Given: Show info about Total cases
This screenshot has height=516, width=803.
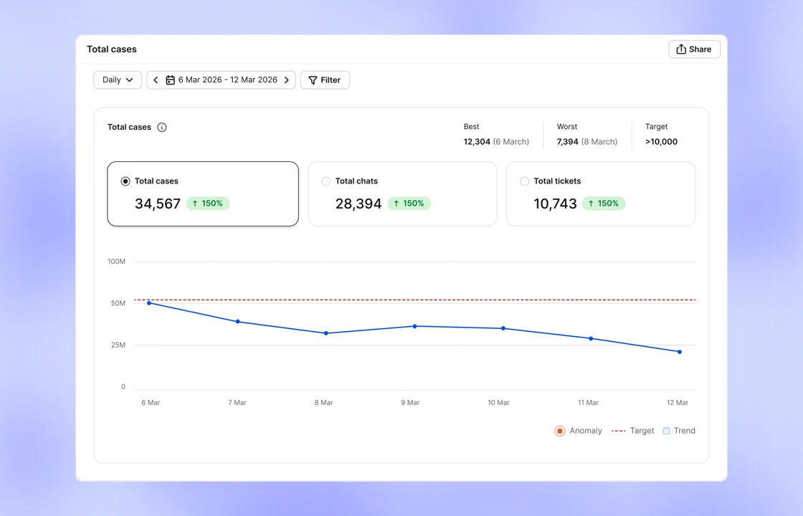Looking at the screenshot, I should click(x=162, y=127).
